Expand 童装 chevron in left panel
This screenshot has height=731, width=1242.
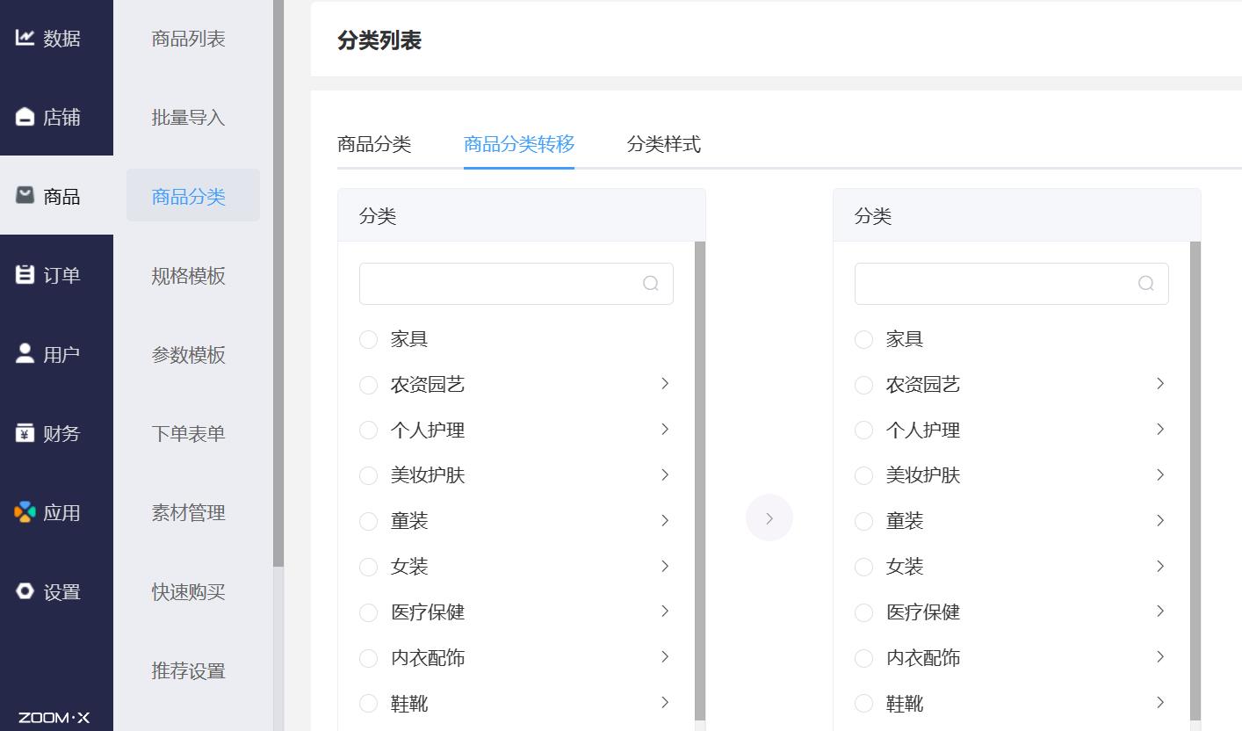[665, 520]
